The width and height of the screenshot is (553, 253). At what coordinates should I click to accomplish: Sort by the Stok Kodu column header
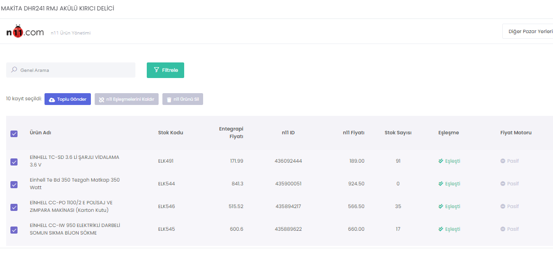pyautogui.click(x=170, y=133)
